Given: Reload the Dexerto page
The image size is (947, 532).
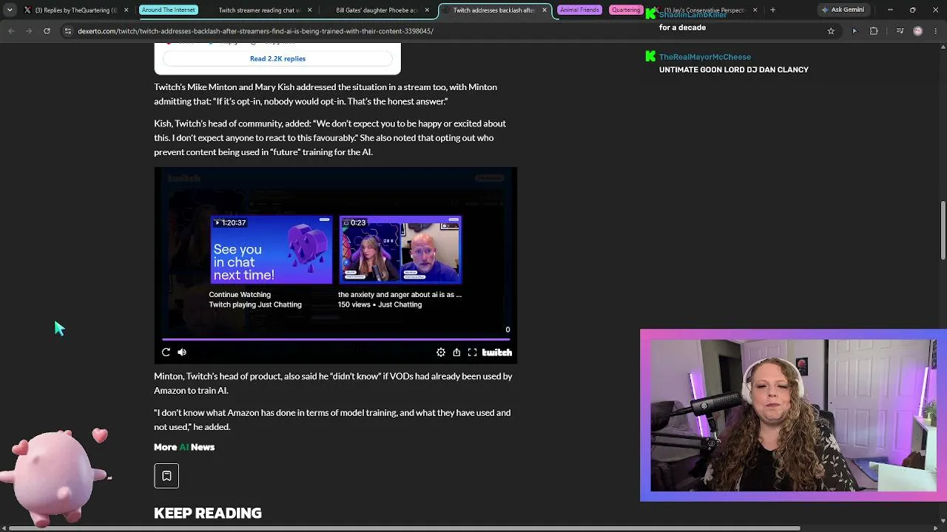Looking at the screenshot, I should pos(47,31).
